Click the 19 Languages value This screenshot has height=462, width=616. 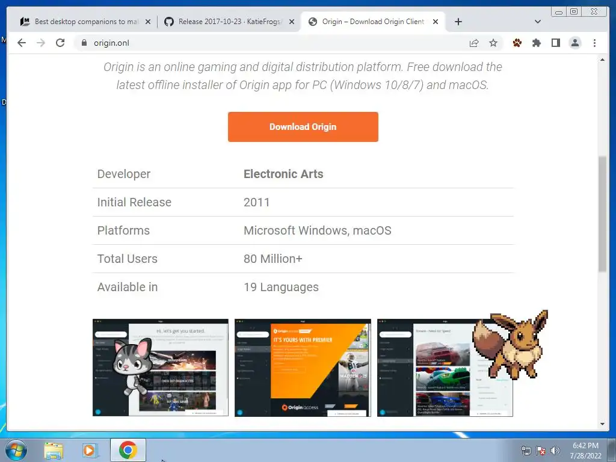(281, 287)
